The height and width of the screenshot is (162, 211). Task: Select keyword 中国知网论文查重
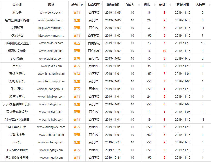click(17, 43)
